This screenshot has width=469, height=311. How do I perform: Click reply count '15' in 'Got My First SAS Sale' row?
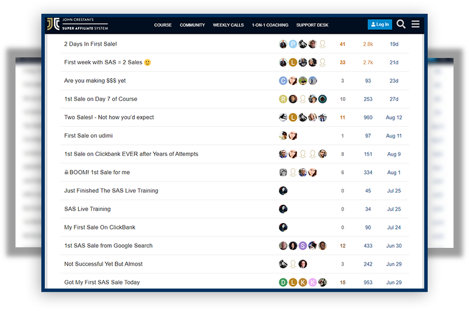(x=343, y=282)
